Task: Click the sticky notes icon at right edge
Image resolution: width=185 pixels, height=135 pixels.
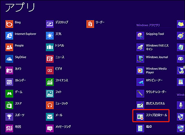Action: tap(181, 24)
